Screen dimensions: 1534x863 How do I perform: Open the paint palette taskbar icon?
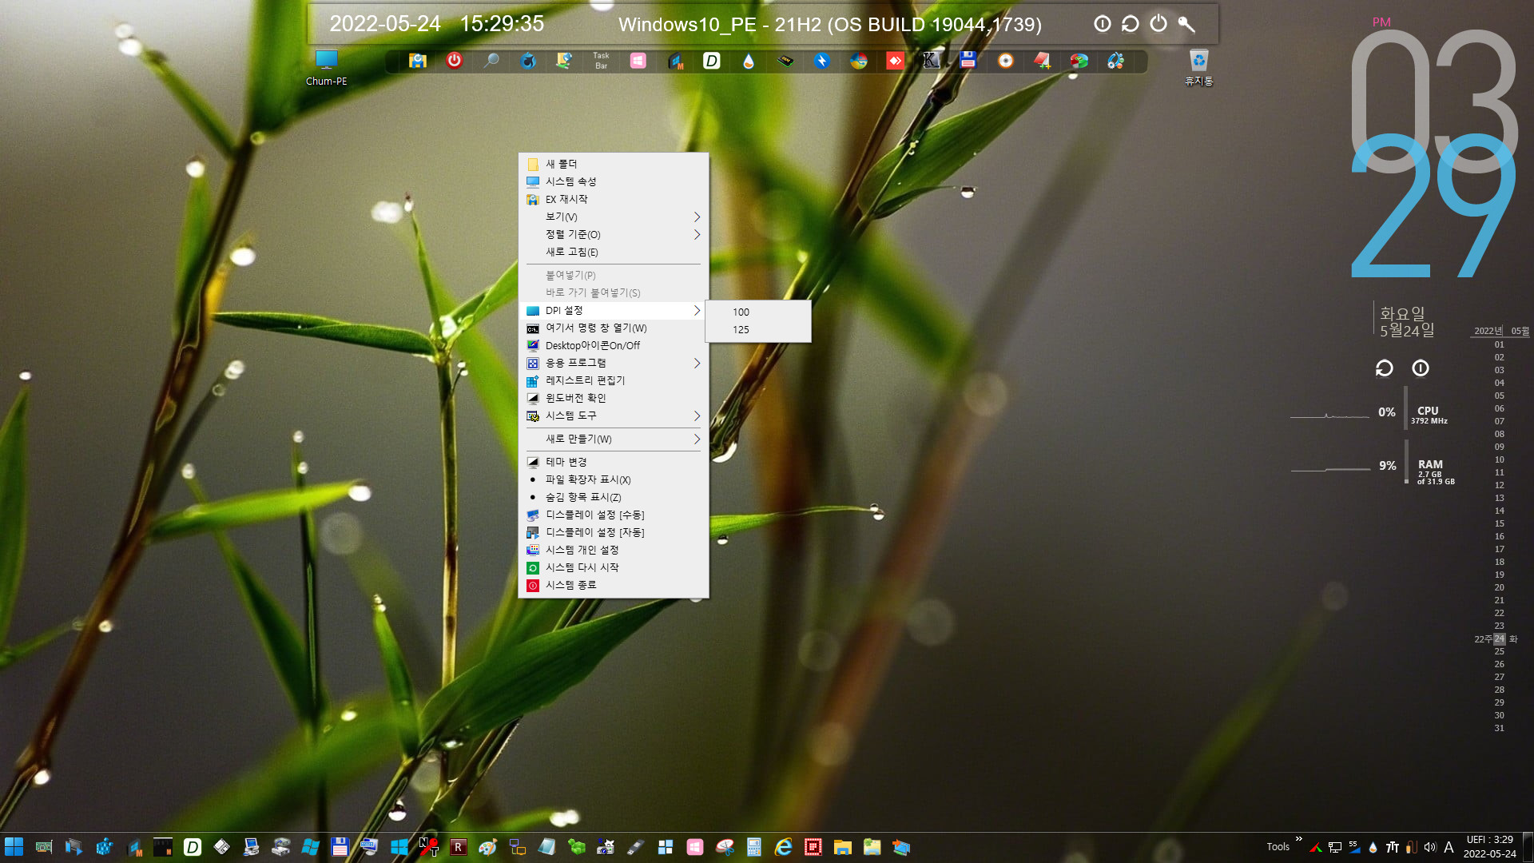(x=487, y=847)
